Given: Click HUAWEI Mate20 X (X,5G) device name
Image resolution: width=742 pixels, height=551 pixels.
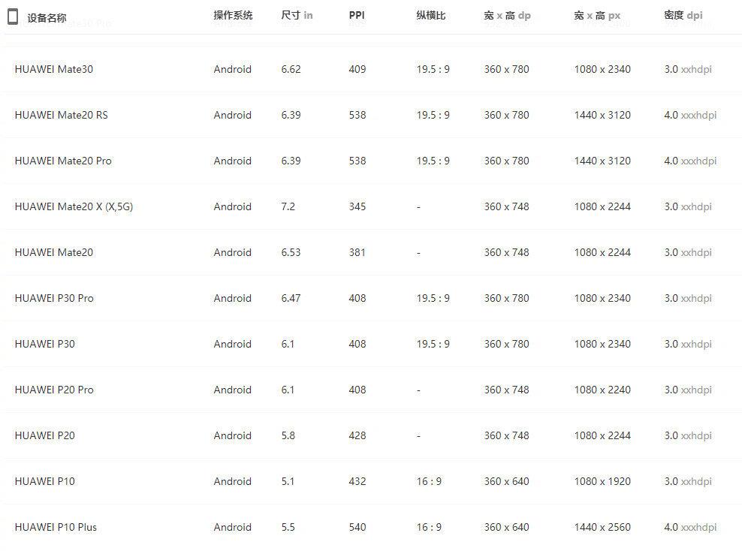Looking at the screenshot, I should tap(74, 206).
